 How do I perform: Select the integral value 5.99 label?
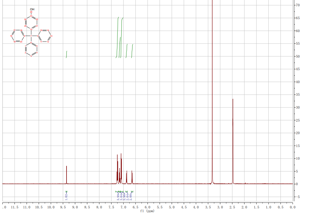(x=118, y=197)
